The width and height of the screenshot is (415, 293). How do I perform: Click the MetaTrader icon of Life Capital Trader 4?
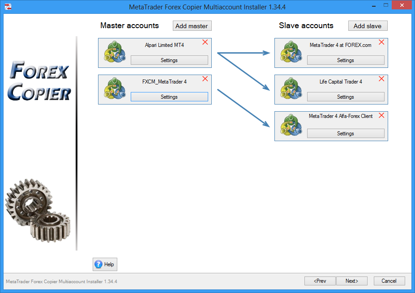(291, 88)
